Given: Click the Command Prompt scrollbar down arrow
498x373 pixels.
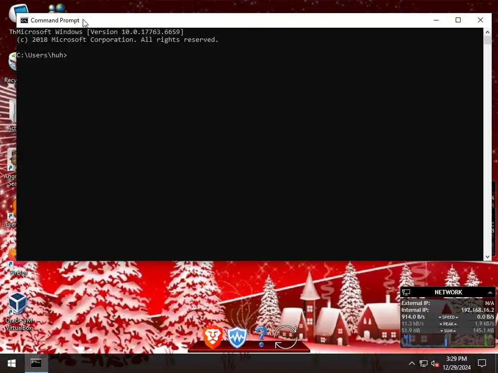Looking at the screenshot, I should coord(487,256).
